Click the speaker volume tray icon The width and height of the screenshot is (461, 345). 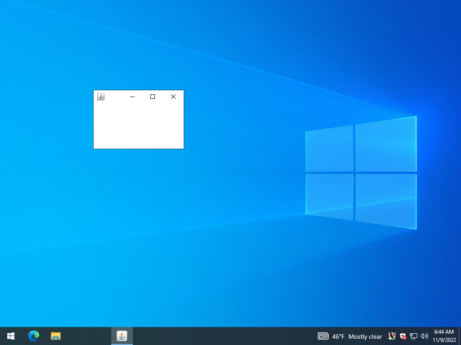[424, 336]
